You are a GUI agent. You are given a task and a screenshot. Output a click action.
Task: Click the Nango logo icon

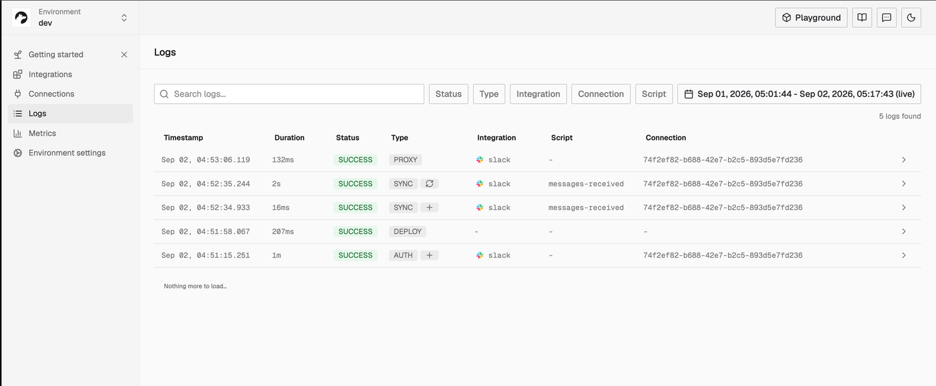(21, 18)
